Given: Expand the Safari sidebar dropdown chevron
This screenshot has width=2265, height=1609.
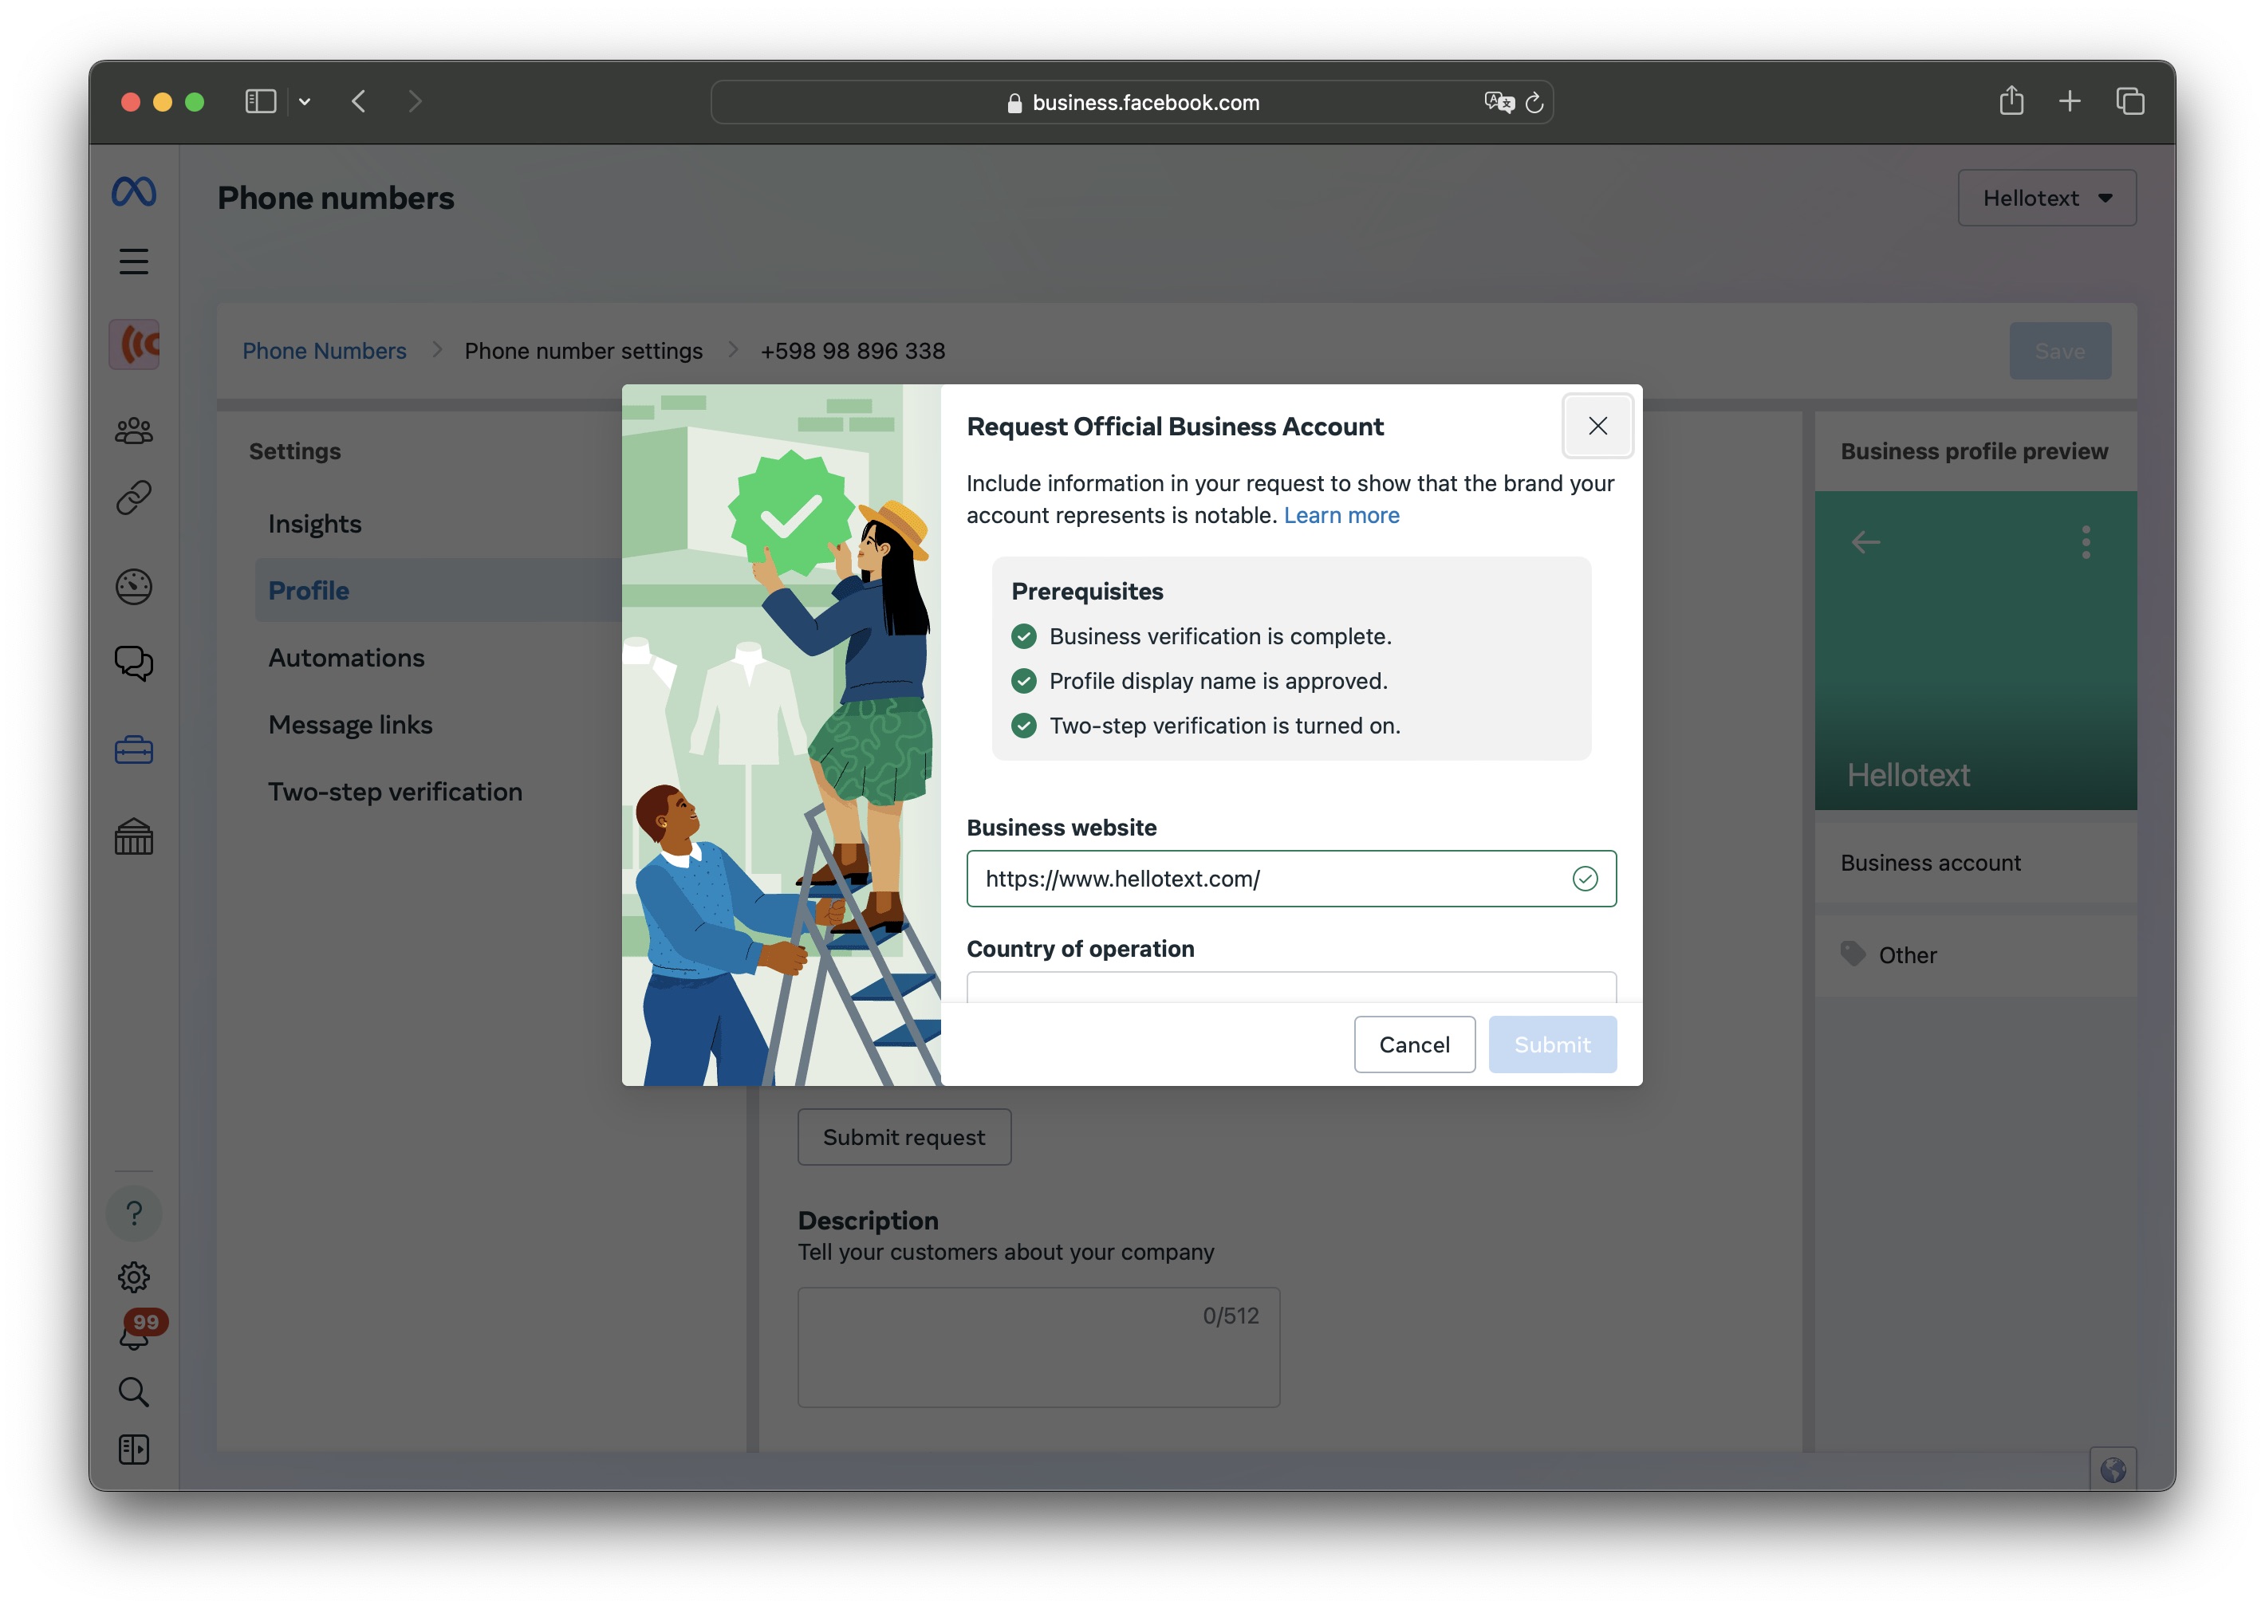Looking at the screenshot, I should pos(305,101).
